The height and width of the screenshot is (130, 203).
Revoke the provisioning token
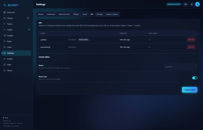pyautogui.click(x=191, y=47)
